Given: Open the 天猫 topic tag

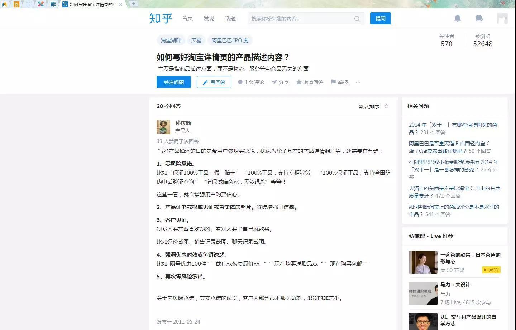Looking at the screenshot, I should pos(196,40).
